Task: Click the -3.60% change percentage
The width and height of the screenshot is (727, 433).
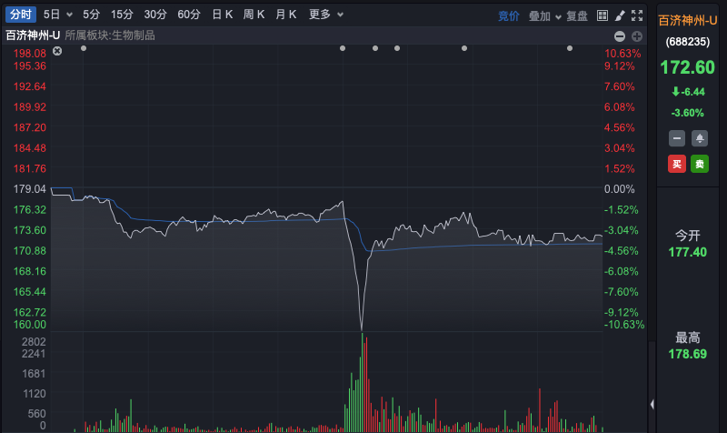Action: (x=688, y=113)
